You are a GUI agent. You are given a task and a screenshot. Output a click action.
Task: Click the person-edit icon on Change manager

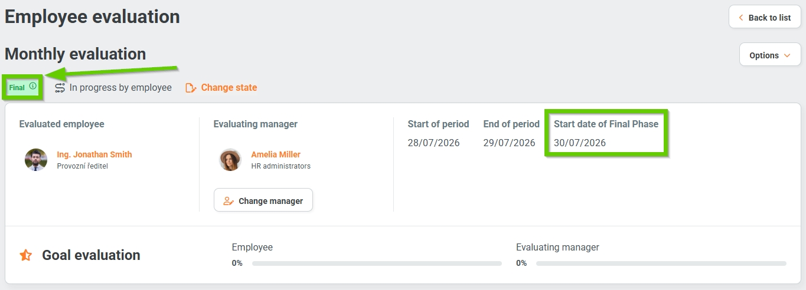pos(229,201)
